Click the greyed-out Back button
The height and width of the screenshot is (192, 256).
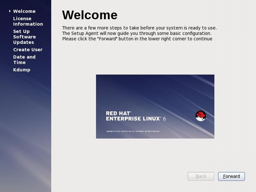point(201,176)
